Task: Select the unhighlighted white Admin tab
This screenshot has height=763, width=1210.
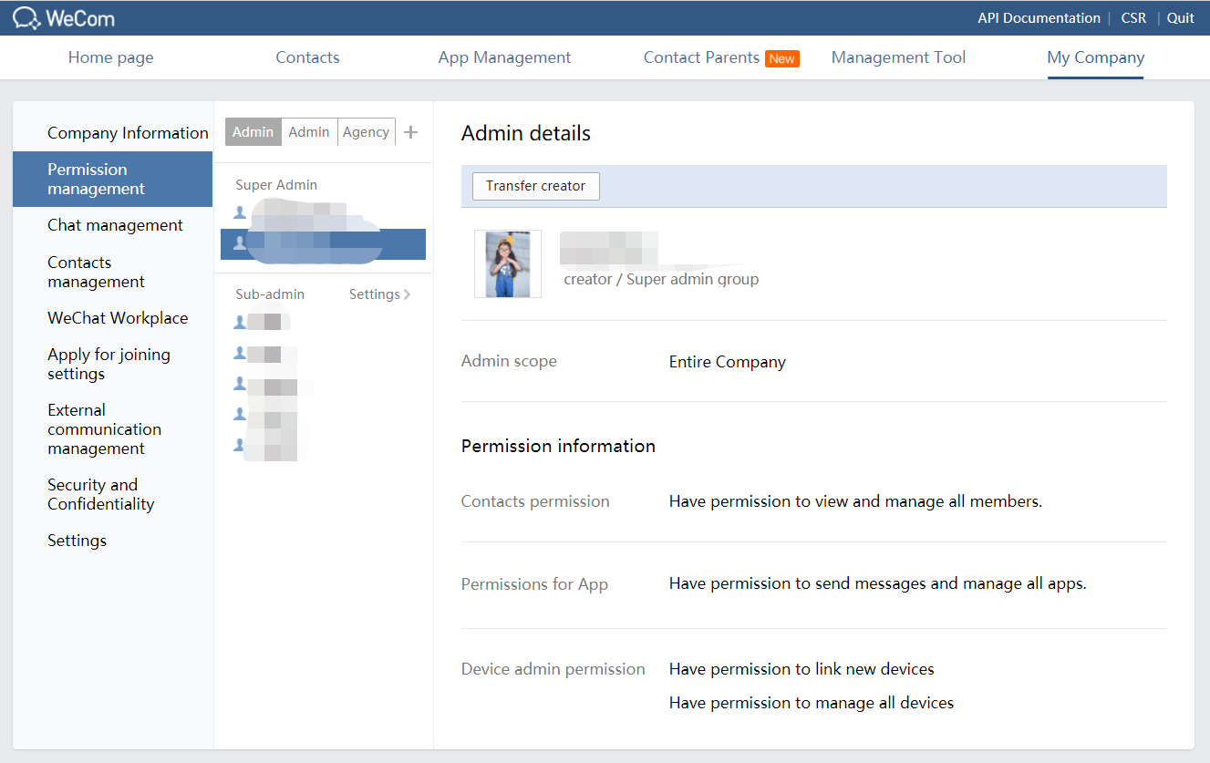Action: point(309,132)
